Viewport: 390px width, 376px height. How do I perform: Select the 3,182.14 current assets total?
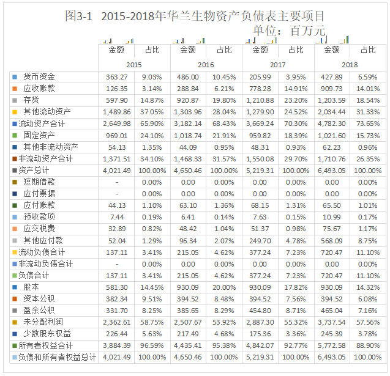188,123
